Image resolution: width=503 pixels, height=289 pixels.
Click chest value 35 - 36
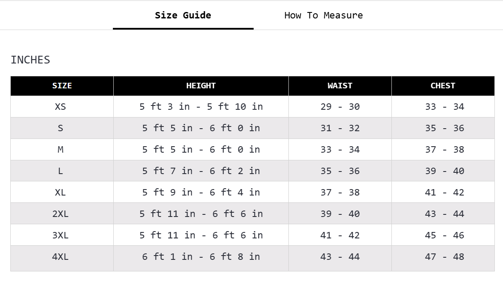pyautogui.click(x=444, y=128)
